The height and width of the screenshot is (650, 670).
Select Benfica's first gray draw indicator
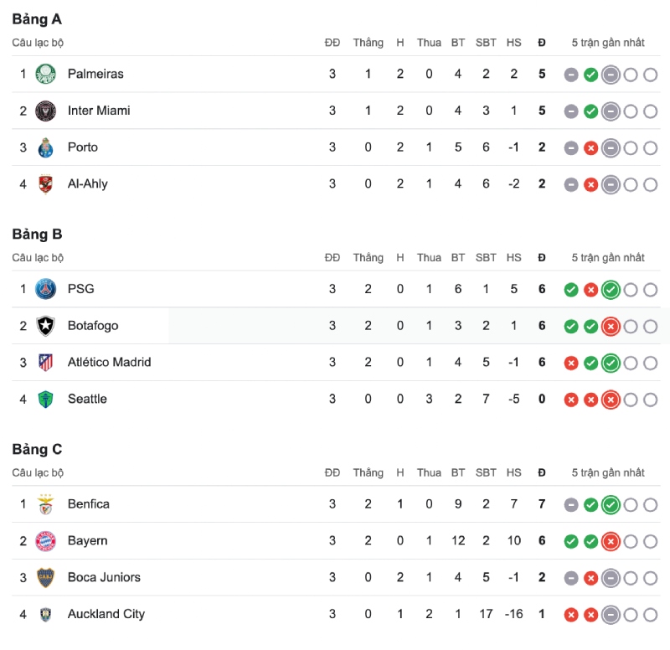[x=571, y=505]
